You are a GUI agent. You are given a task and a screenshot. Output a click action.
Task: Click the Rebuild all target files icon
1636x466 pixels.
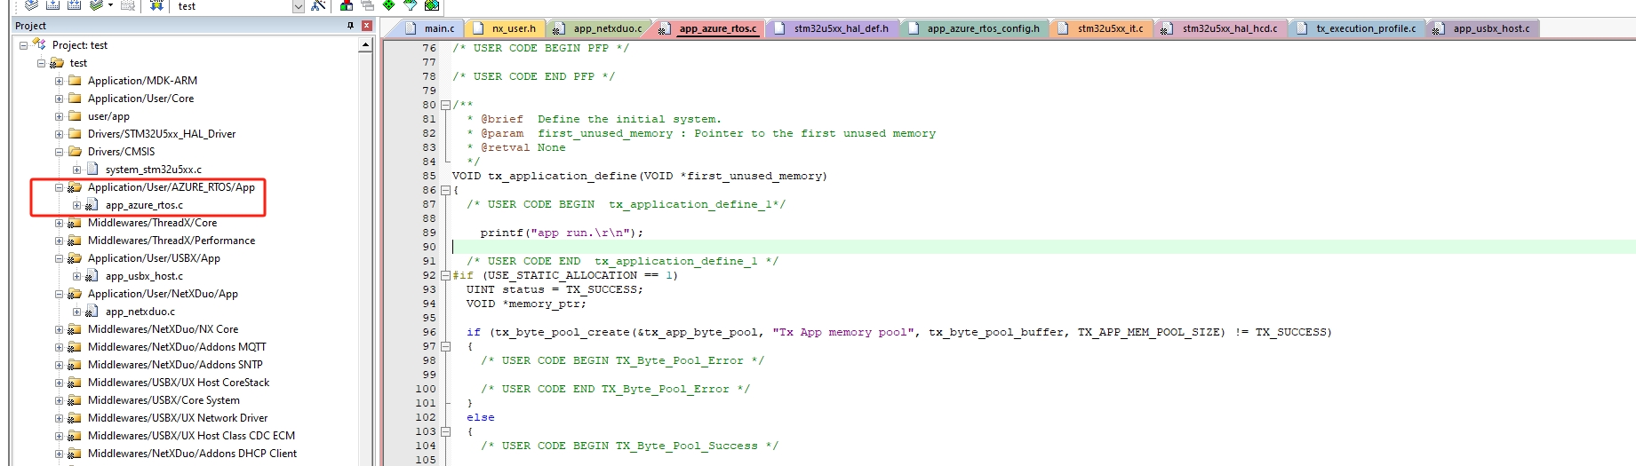click(75, 5)
